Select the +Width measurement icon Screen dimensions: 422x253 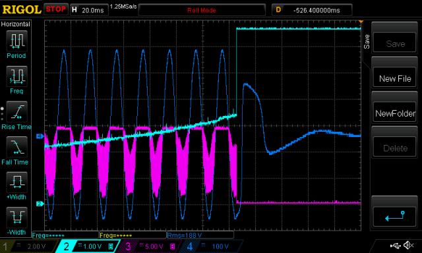[16, 182]
